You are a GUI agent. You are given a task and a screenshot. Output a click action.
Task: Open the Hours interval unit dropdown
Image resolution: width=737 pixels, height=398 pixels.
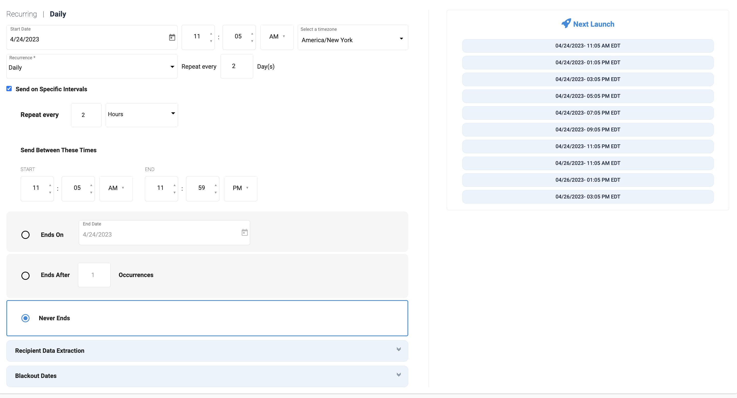point(142,115)
